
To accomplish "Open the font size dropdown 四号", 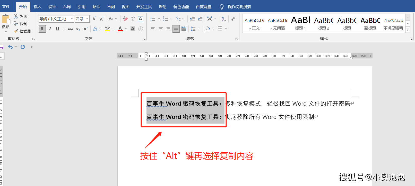I will (x=87, y=19).
